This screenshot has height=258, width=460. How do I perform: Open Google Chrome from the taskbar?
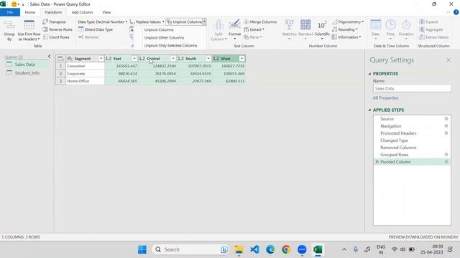coord(286,249)
